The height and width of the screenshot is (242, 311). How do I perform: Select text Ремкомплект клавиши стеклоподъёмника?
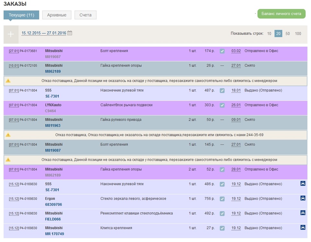[136, 213]
